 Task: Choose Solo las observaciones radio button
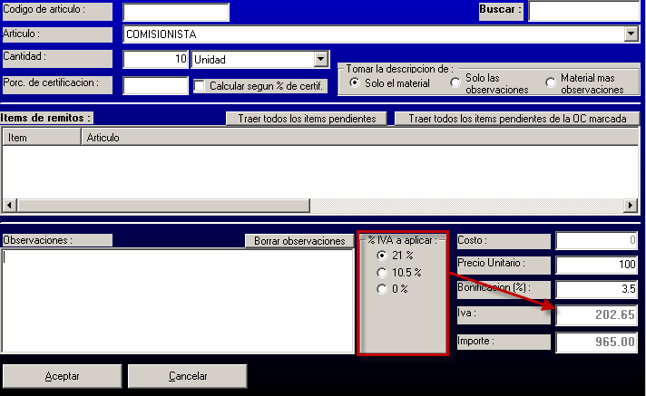coord(455,82)
